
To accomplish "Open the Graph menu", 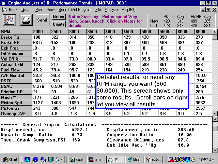I will click(x=27, y=10).
